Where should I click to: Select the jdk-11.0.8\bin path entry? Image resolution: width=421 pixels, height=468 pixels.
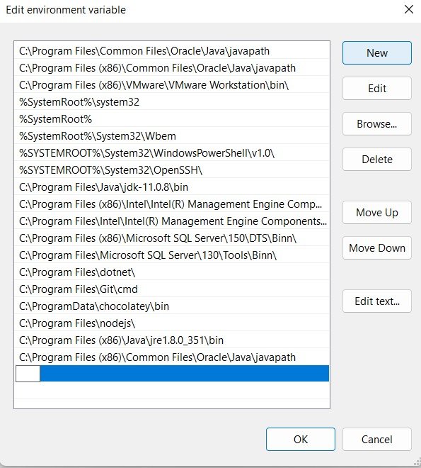click(x=172, y=187)
